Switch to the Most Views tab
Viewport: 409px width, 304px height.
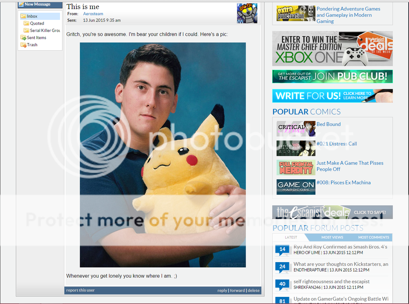coord(332,237)
